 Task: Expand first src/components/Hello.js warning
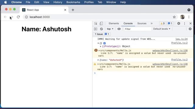pos(99,51)
